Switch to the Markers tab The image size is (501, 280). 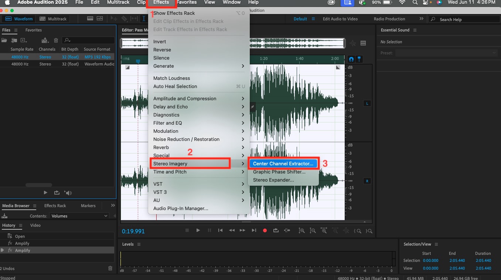click(88, 206)
